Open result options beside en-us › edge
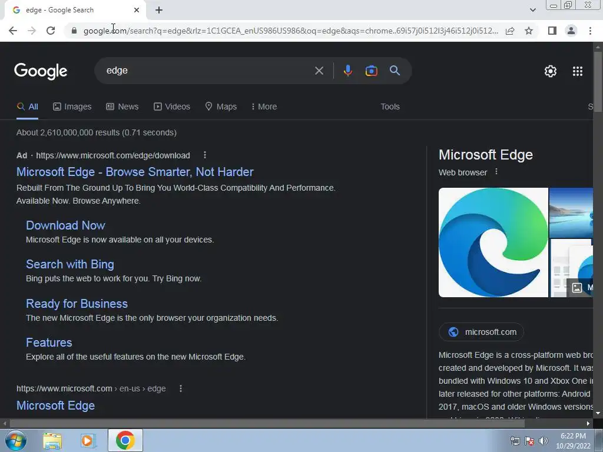Screen dimensions: 603x452 (180, 388)
